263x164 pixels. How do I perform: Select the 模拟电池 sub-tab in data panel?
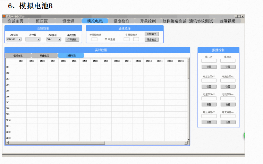18,55
